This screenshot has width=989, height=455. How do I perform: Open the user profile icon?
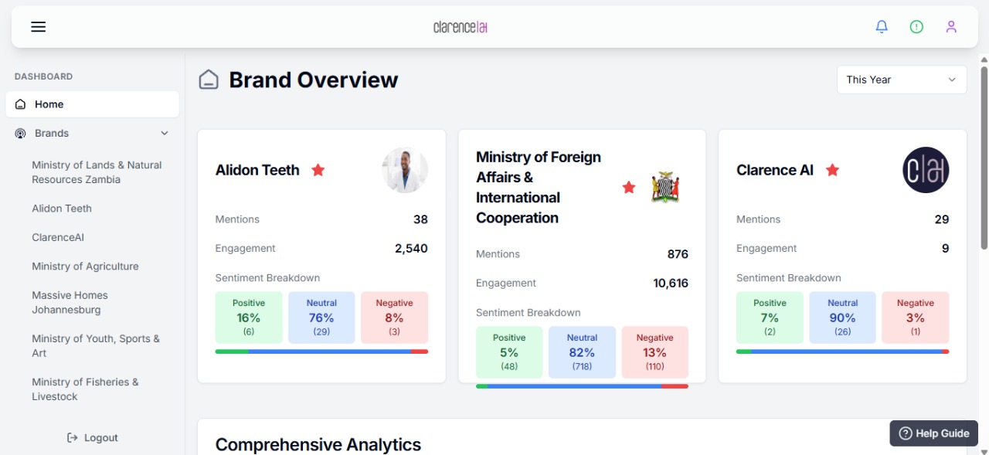click(951, 26)
